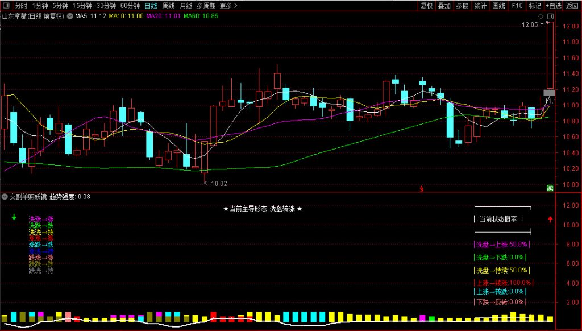Expand the 交割单照妖镜 indicator dropdown

coord(5,196)
